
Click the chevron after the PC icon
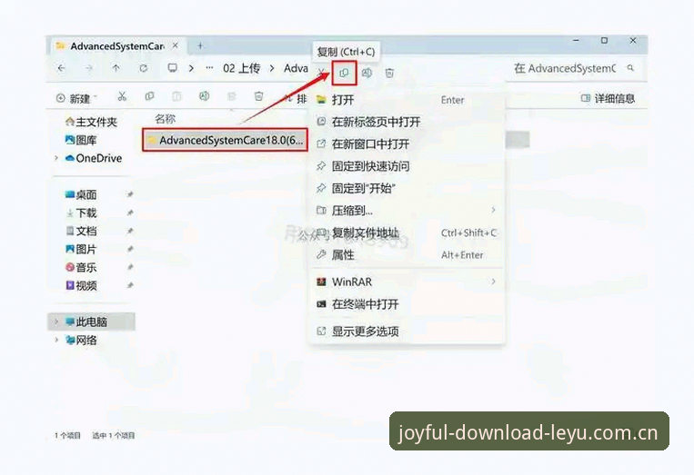click(191, 68)
